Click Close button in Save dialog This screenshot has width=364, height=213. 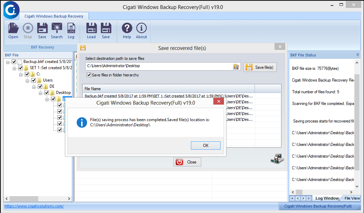[x=187, y=162]
